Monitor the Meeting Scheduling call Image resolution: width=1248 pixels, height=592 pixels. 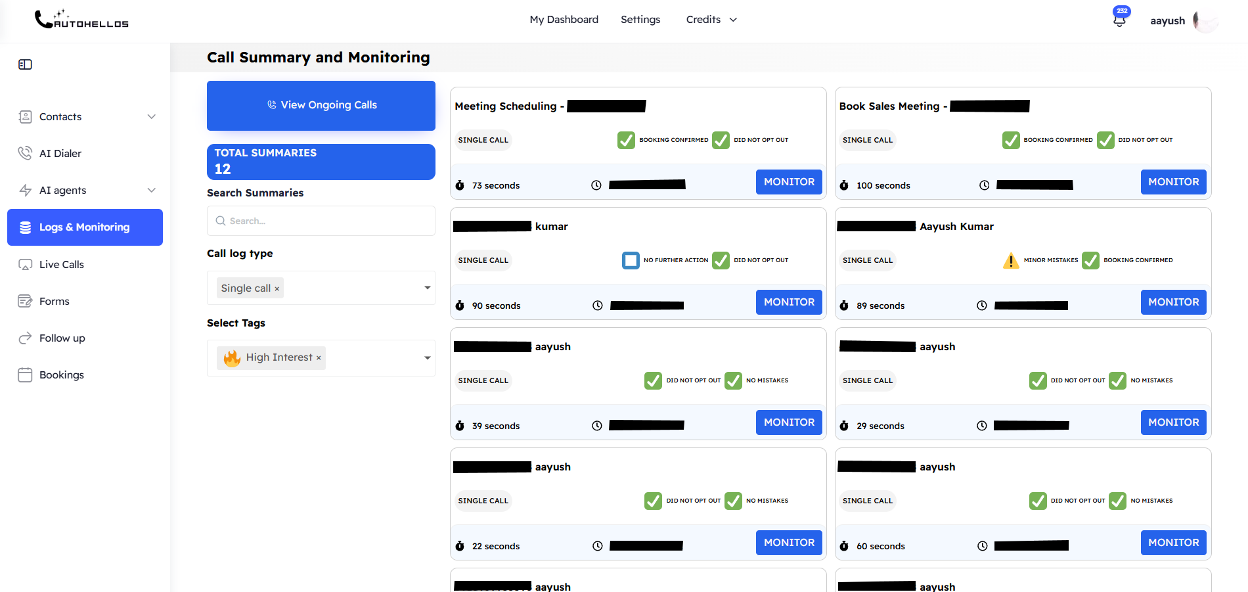coord(789,182)
